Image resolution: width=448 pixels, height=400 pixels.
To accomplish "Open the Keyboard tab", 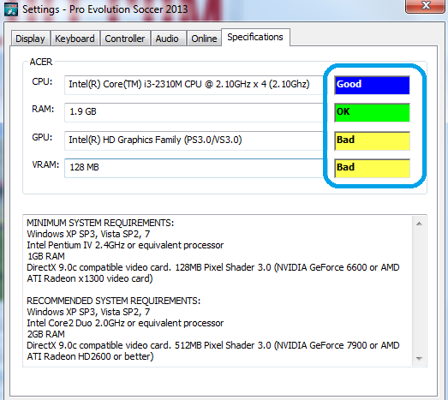I will click(x=75, y=39).
